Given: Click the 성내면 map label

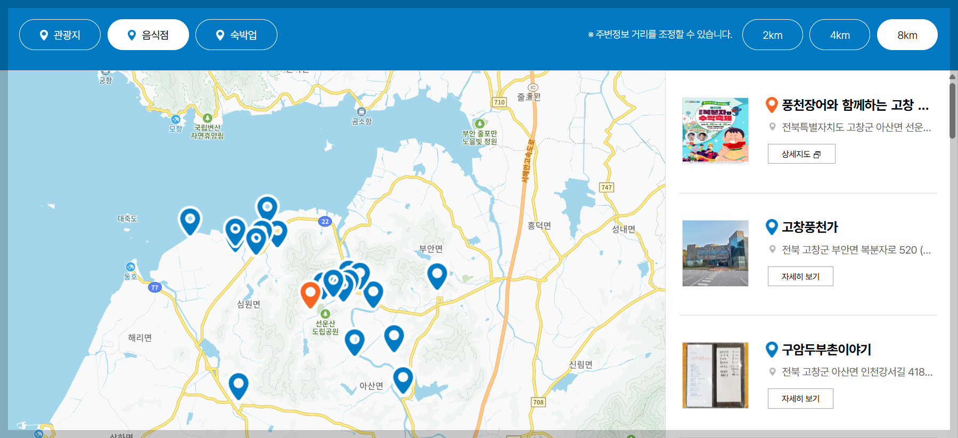Looking at the screenshot, I should click(624, 229).
